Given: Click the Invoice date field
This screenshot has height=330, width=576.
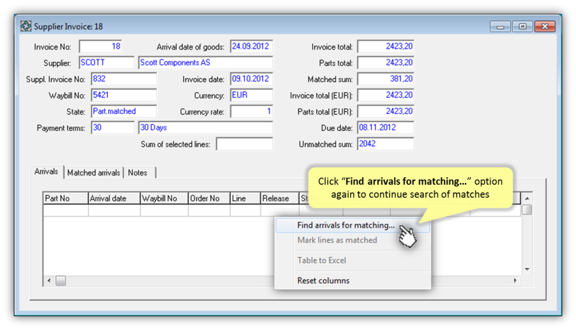Looking at the screenshot, I should [251, 79].
